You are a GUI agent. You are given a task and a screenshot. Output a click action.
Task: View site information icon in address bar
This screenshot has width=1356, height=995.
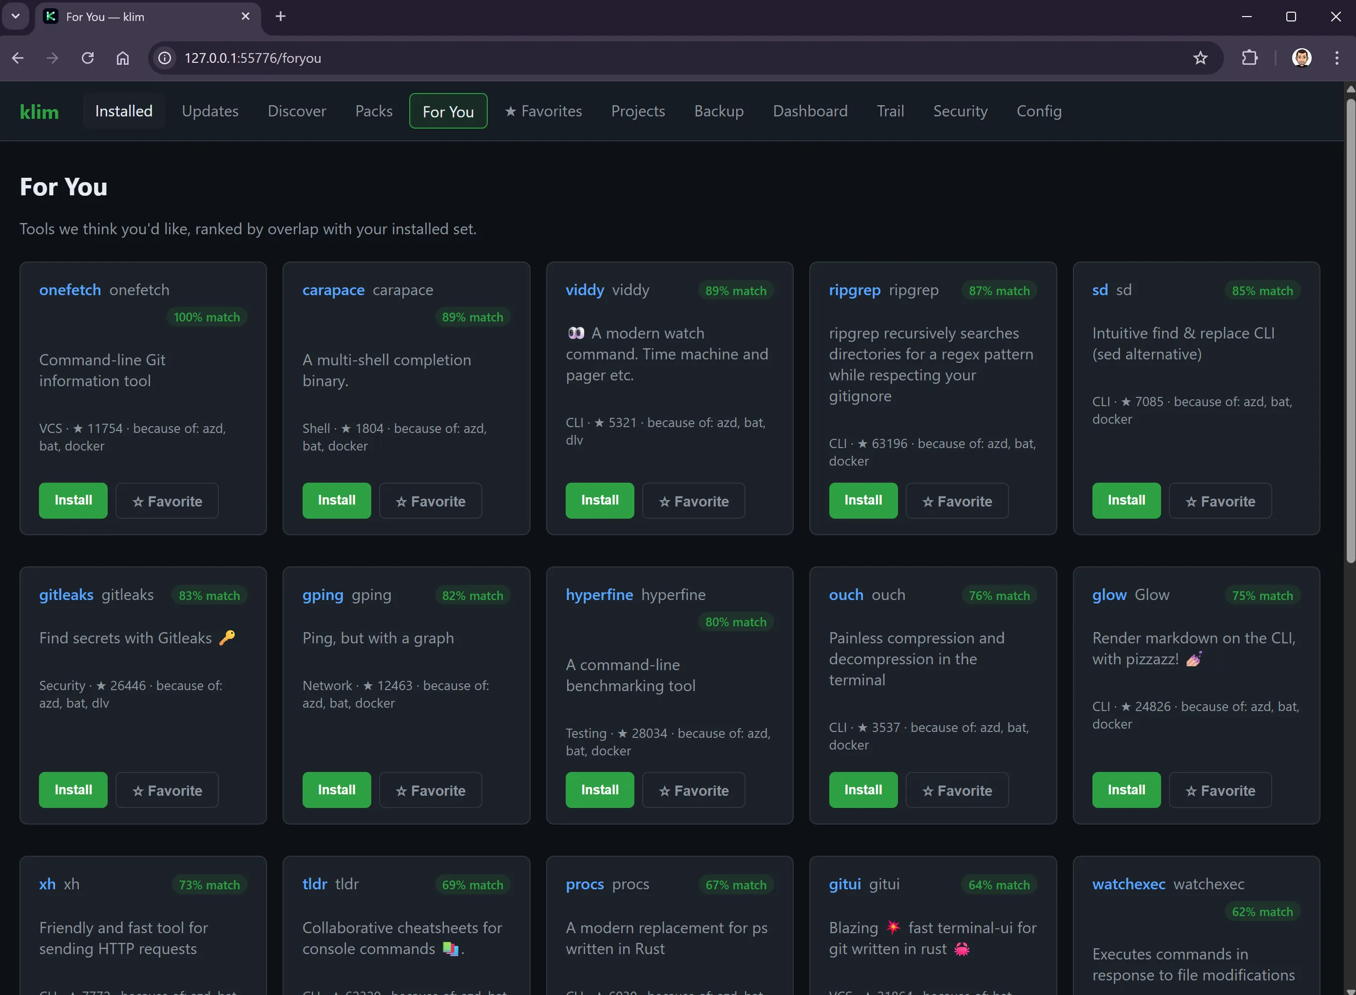coord(165,58)
